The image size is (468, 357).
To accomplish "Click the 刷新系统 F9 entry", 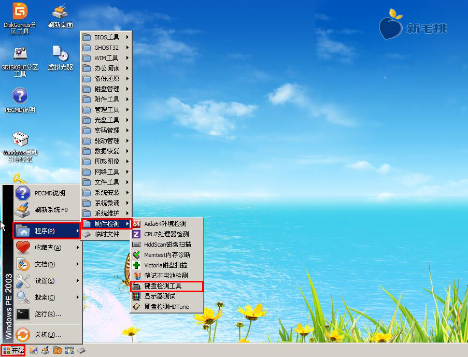I will tap(48, 209).
